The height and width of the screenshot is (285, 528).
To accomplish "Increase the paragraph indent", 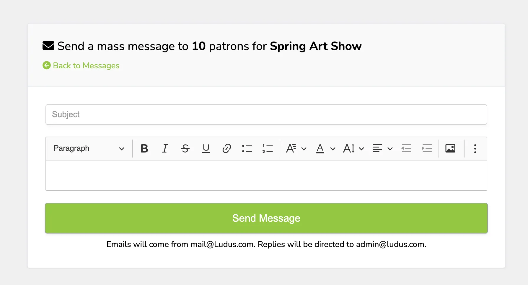I will pos(427,148).
